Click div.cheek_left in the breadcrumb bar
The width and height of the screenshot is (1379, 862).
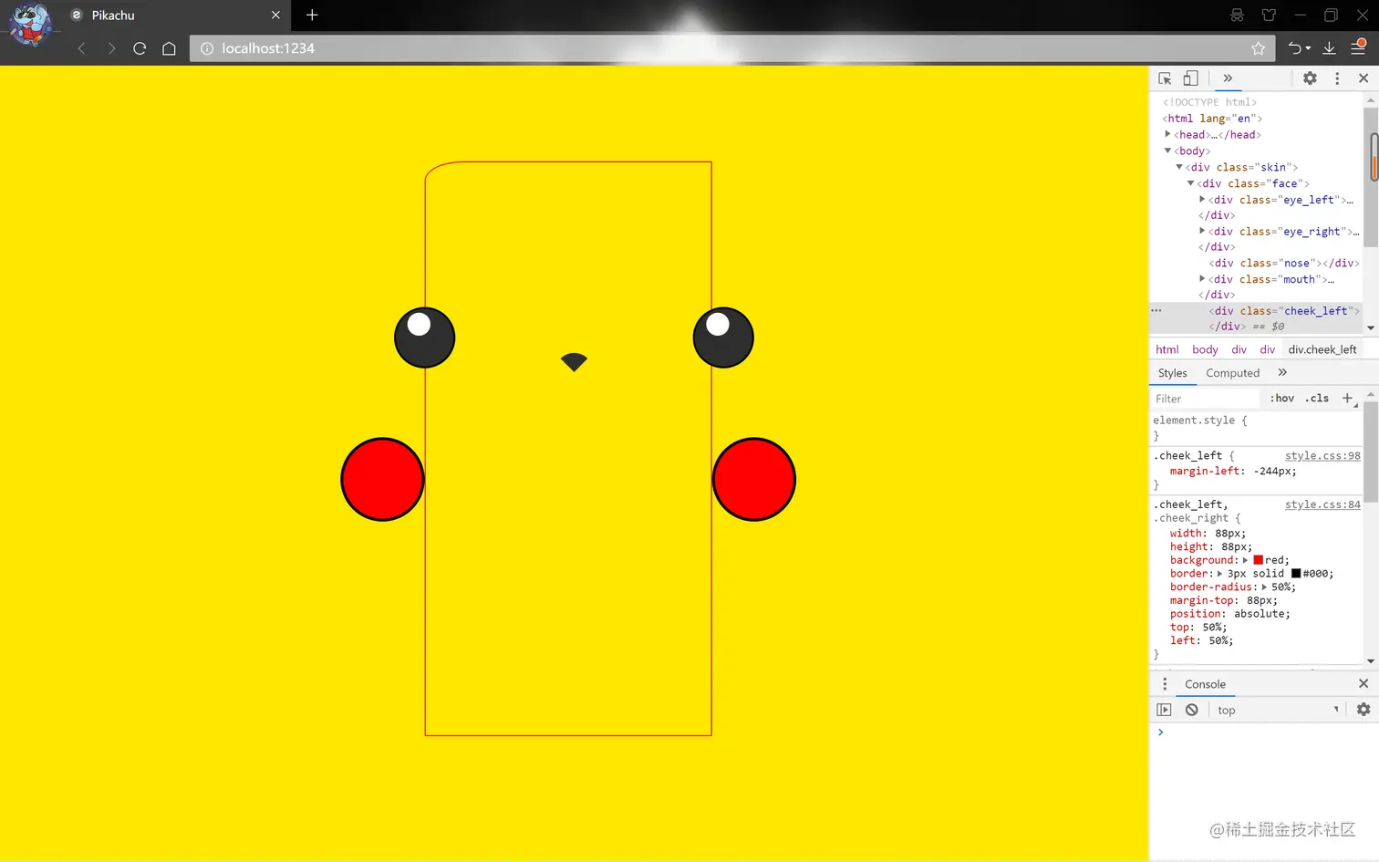tap(1322, 348)
